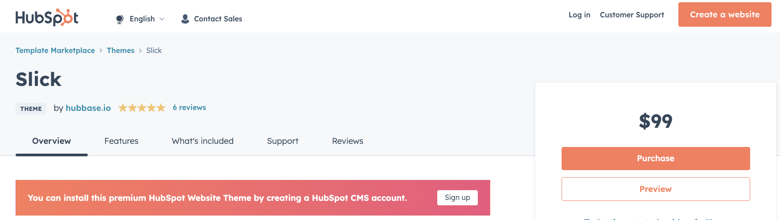Open Customer Support
Image resolution: width=780 pixels, height=220 pixels.
(632, 15)
